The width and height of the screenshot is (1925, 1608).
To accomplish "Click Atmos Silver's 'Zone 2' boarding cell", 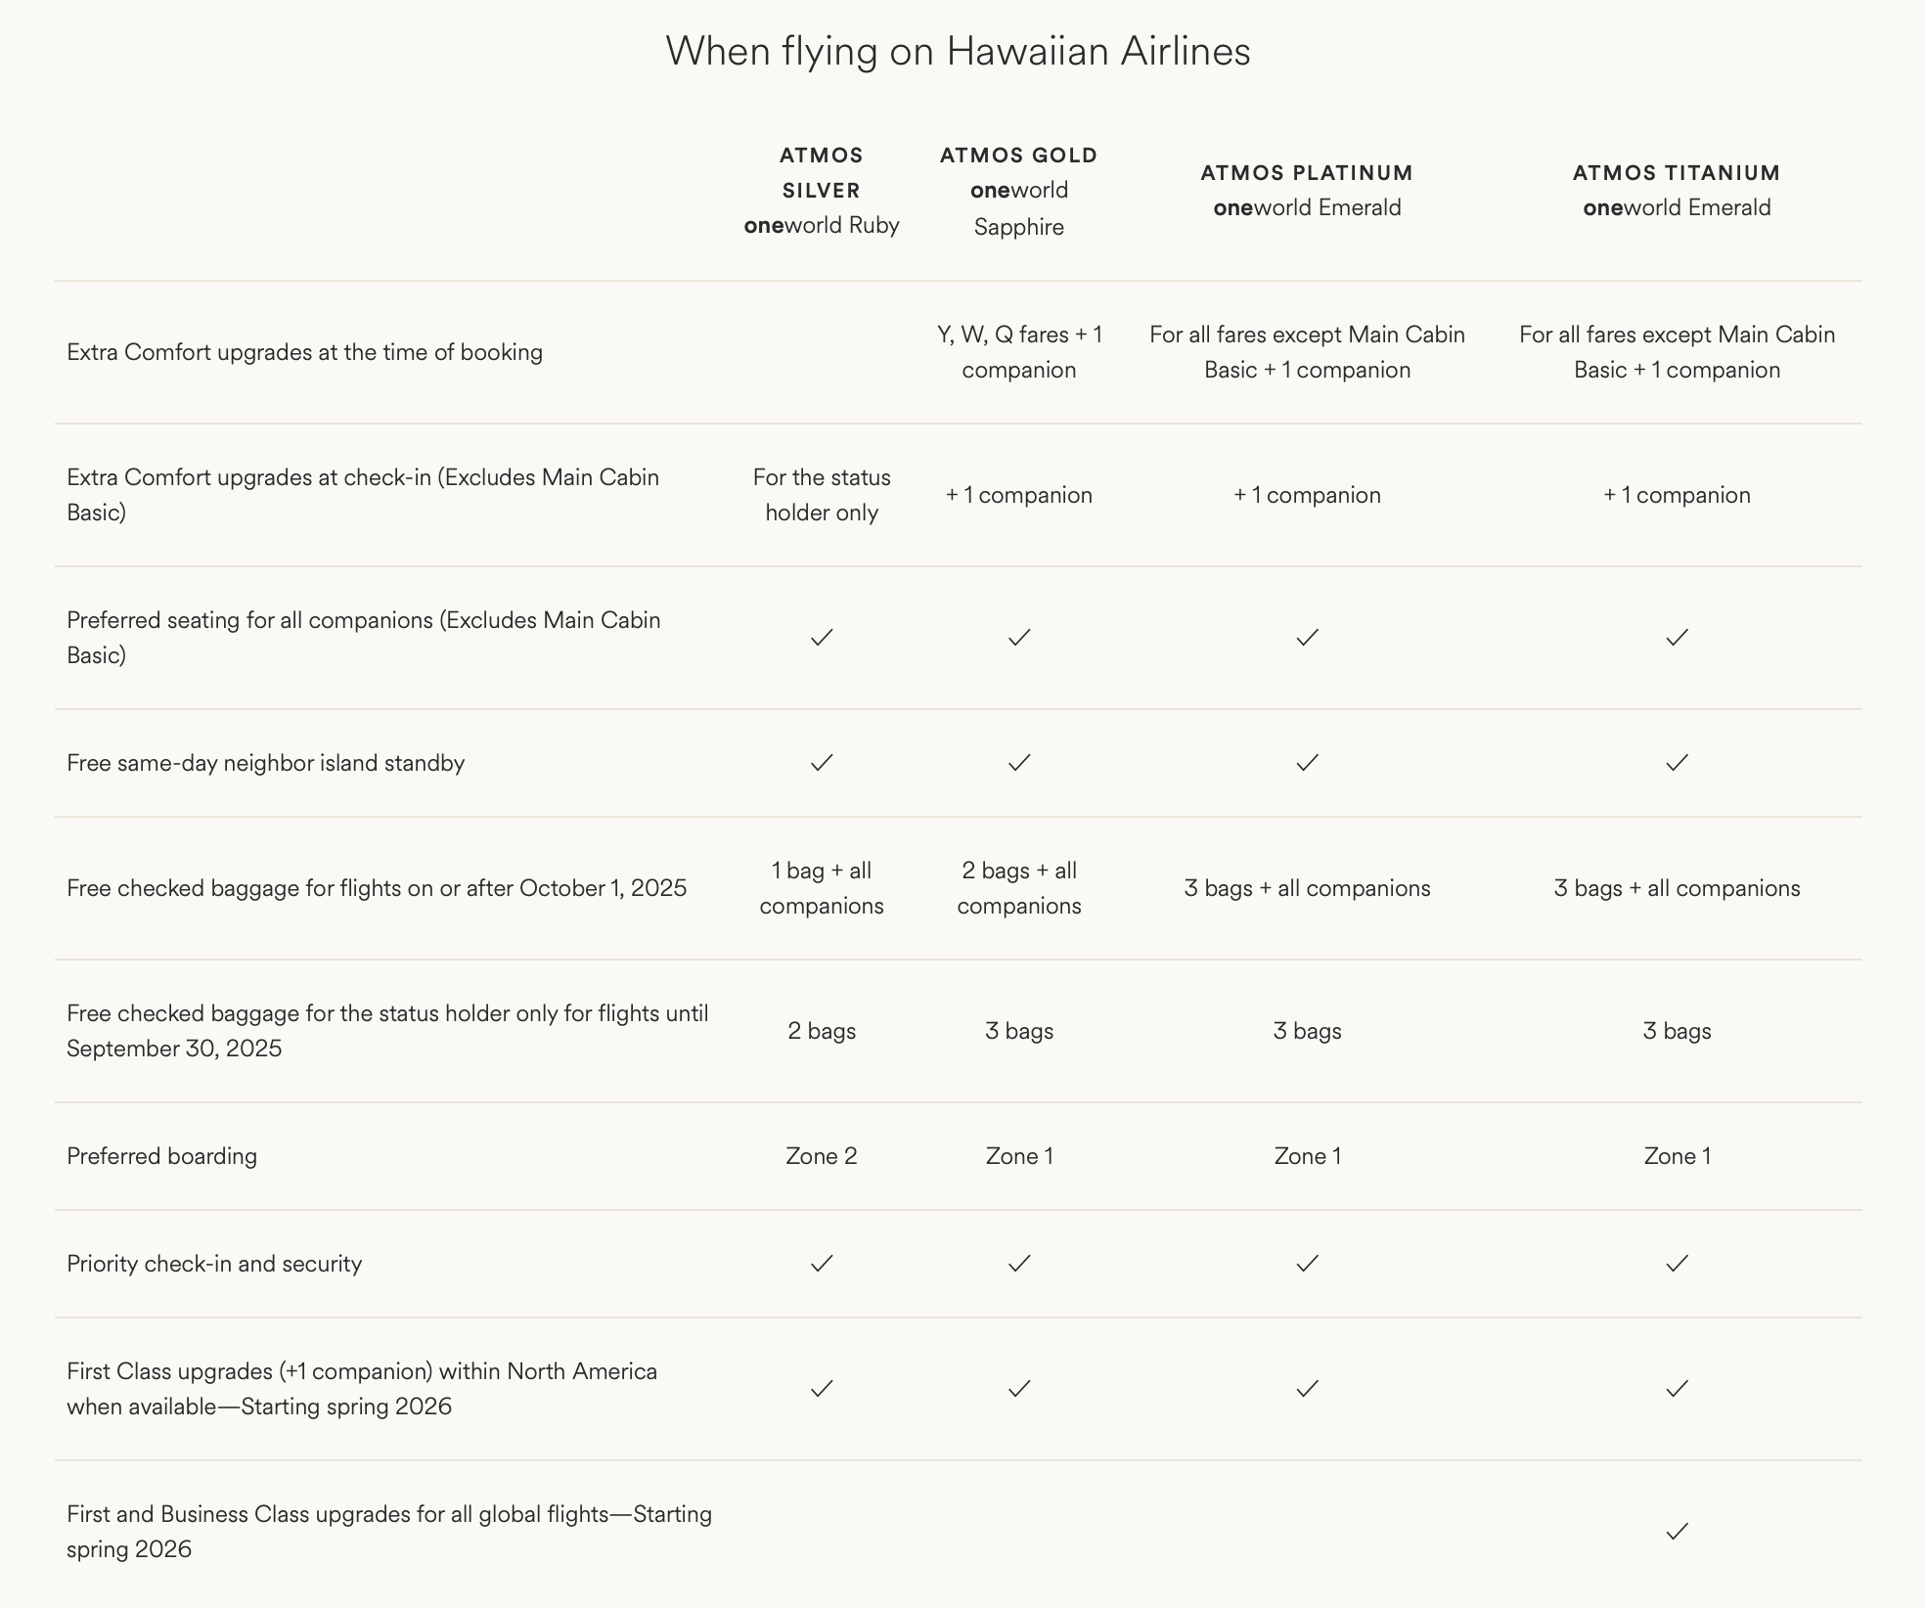I will pyautogui.click(x=822, y=1156).
